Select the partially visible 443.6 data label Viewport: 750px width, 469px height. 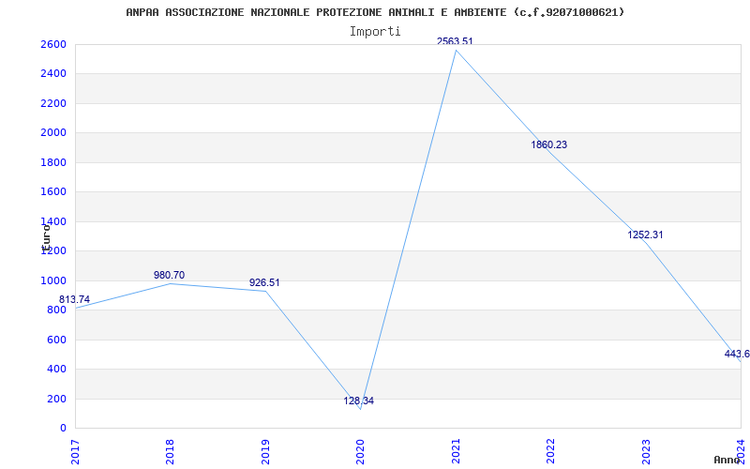click(x=737, y=355)
